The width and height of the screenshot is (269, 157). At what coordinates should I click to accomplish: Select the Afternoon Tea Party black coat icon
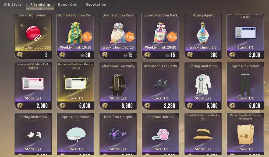click(118, 84)
